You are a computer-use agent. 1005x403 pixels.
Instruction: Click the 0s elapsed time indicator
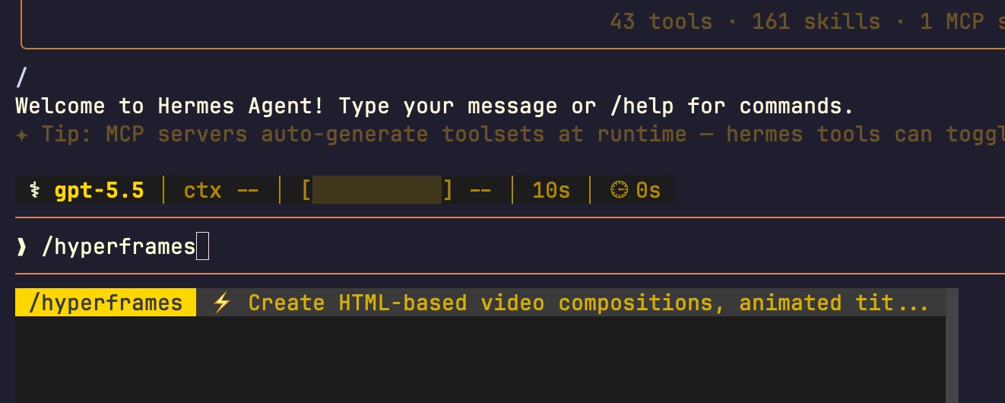click(x=648, y=190)
